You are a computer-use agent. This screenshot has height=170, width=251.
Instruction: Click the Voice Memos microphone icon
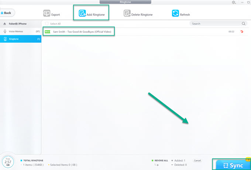pyautogui.click(x=5, y=31)
